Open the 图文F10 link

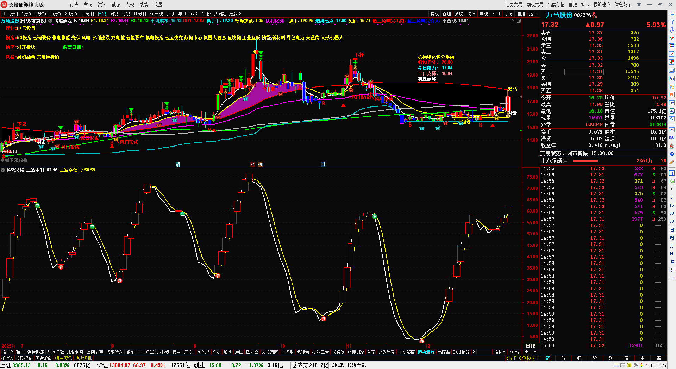513,358
